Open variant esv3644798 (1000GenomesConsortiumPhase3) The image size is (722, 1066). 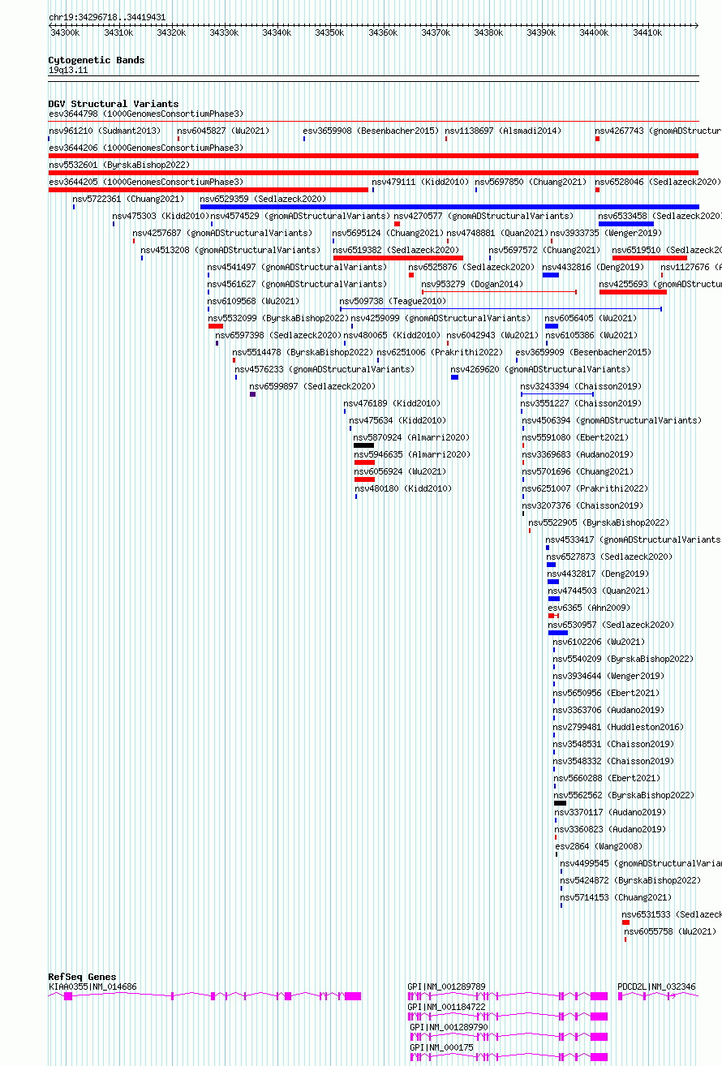click(146, 114)
